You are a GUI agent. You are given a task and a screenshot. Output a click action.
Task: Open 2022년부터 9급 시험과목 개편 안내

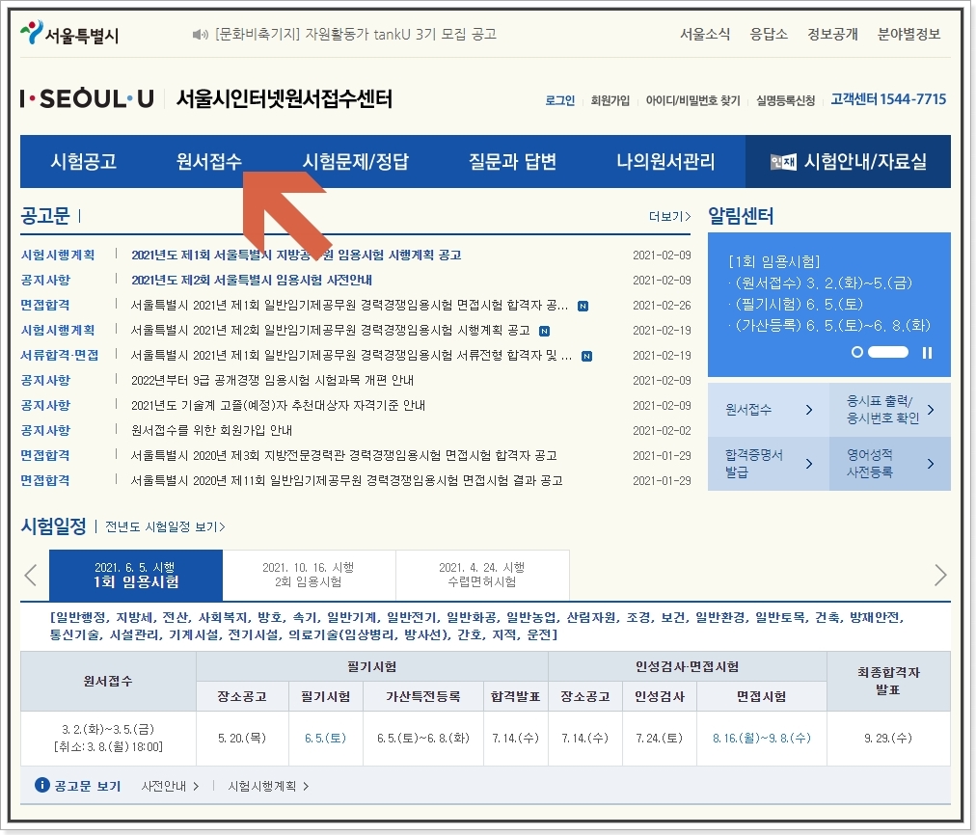point(272,380)
